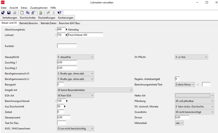Viewport: 218px width, 133px height.
Task: Click the grayed-out printer icon
Action: (x=14, y=13)
